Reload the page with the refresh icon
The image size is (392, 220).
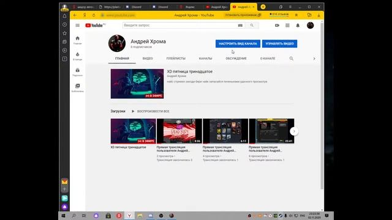[x=94, y=15]
